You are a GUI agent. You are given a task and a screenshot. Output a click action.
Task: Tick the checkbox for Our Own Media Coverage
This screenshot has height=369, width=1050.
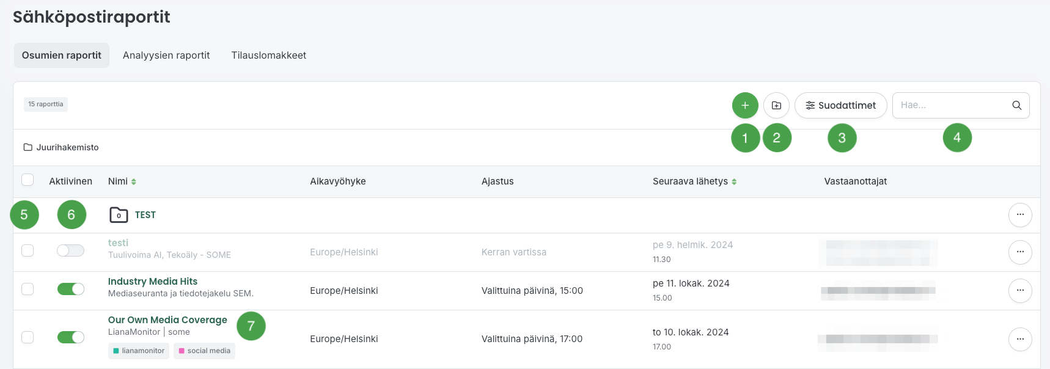[28, 337]
